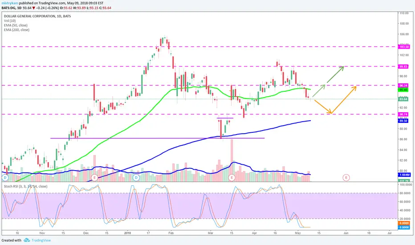The height and width of the screenshot is (245, 415).
Task: Click the Nov label on time axis
Action: click(42, 233)
